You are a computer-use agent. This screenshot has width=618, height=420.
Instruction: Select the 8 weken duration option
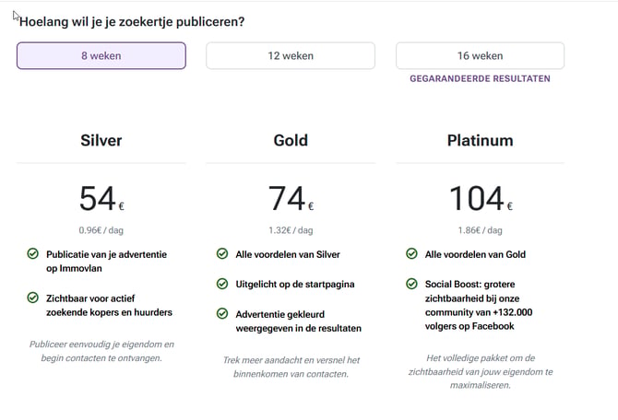(101, 56)
